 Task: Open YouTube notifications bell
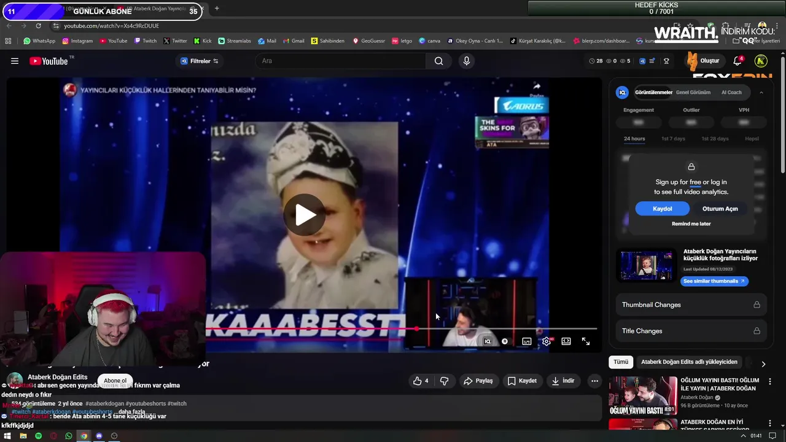click(737, 61)
